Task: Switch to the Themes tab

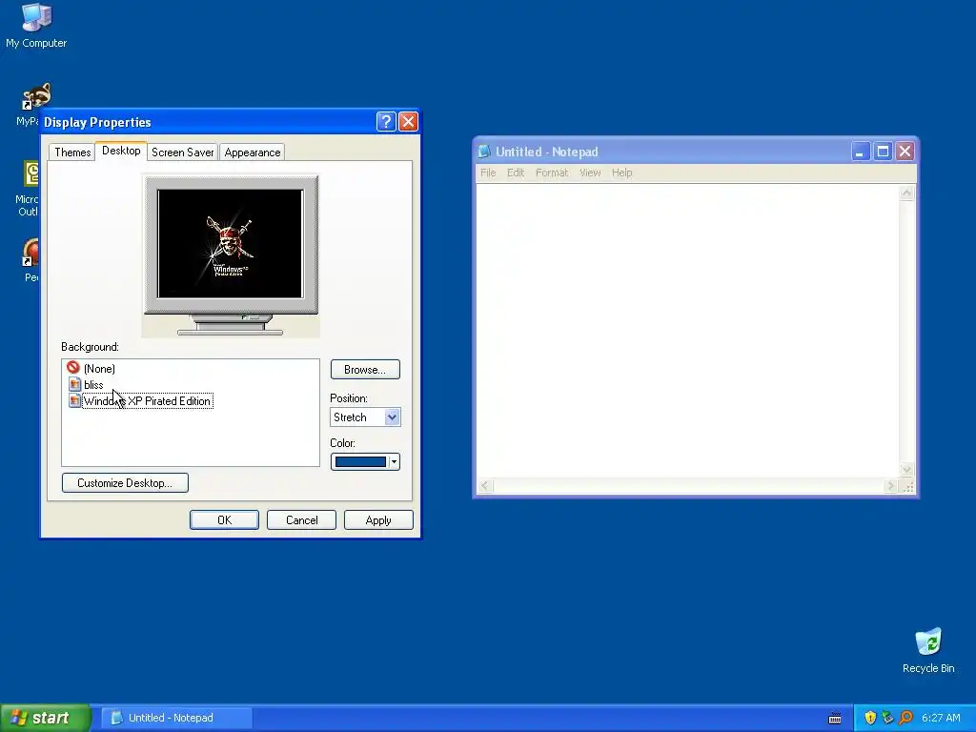Action: pos(72,152)
